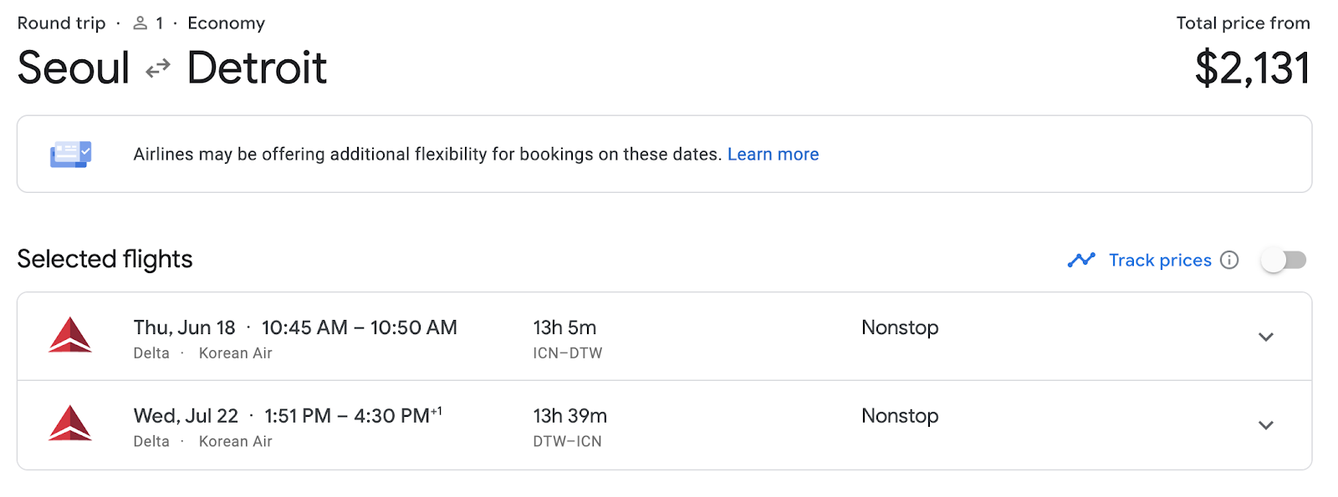Expand details for the DTW–ICN flight
This screenshot has width=1338, height=497.
[1266, 425]
